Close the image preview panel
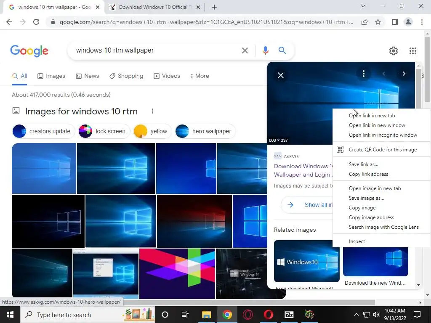This screenshot has height=323, width=431. tap(281, 75)
